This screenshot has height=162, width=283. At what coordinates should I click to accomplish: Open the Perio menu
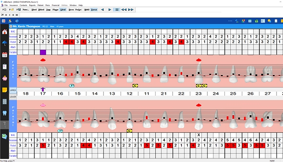(x=47, y=5)
